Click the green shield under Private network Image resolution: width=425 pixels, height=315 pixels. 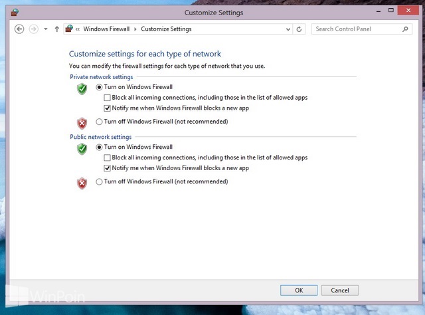pyautogui.click(x=82, y=89)
